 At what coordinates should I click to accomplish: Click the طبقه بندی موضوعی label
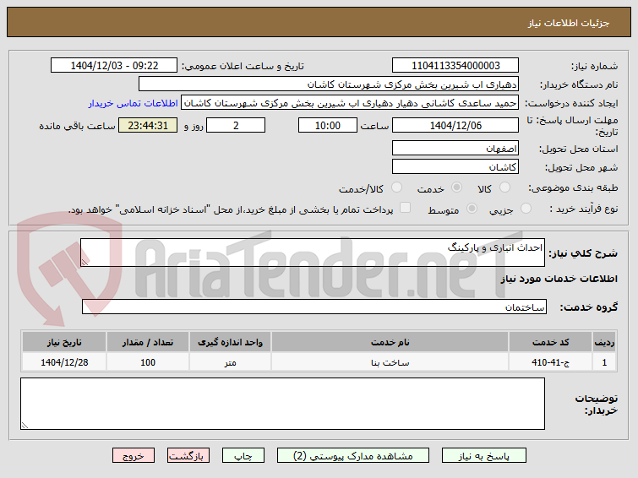pyautogui.click(x=573, y=188)
